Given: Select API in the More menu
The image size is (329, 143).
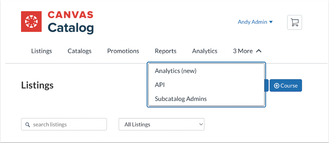Looking at the screenshot, I should [160, 85].
